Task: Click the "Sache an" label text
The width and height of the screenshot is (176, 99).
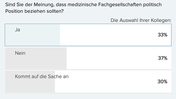Action: 58,76
